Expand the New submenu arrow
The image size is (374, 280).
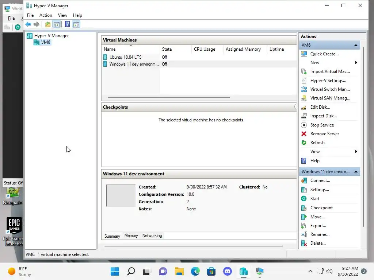[x=356, y=63]
